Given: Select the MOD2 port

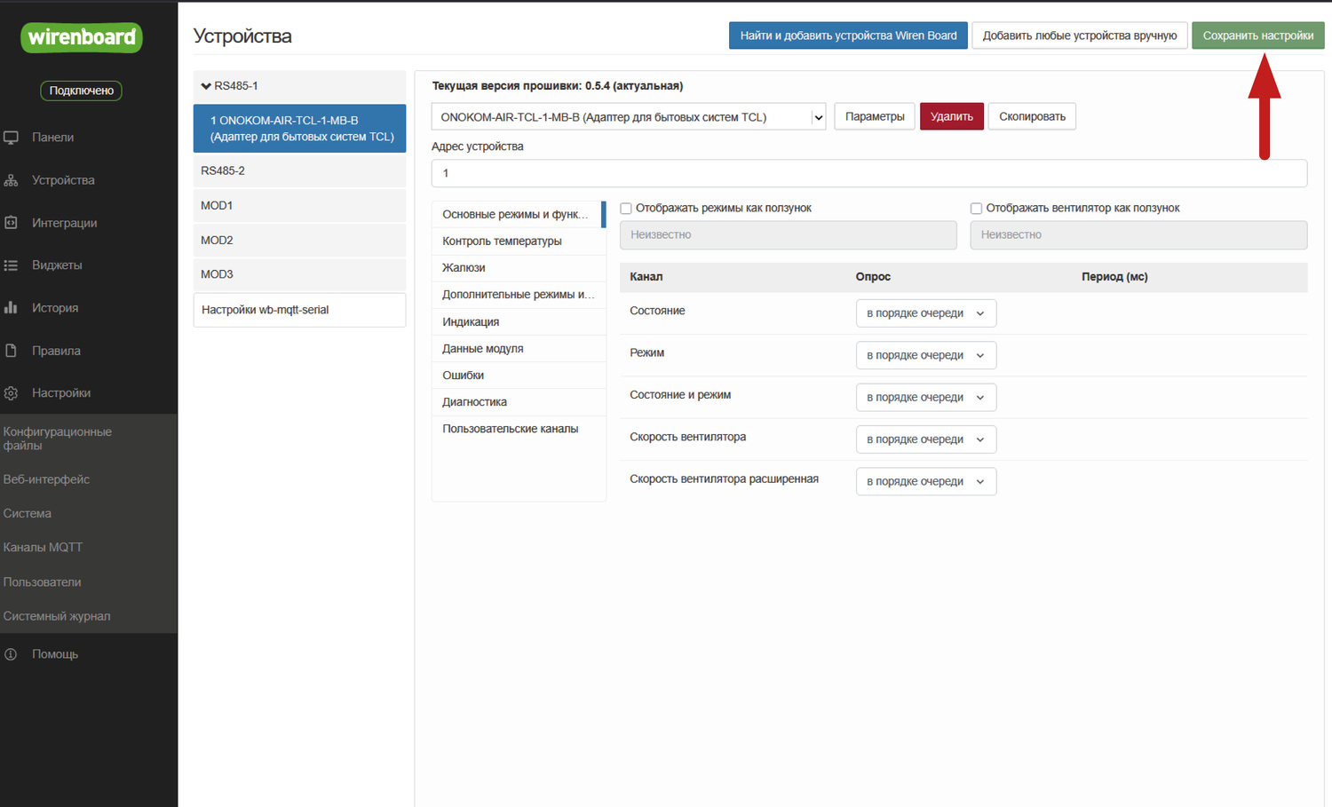Looking at the screenshot, I should point(299,240).
